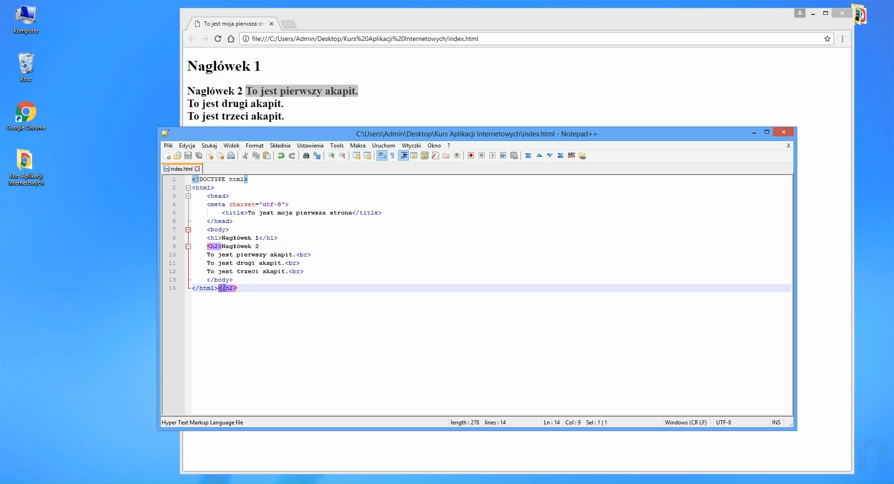
Task: Collapse the html fold marker on line 2
Action: 189,188
